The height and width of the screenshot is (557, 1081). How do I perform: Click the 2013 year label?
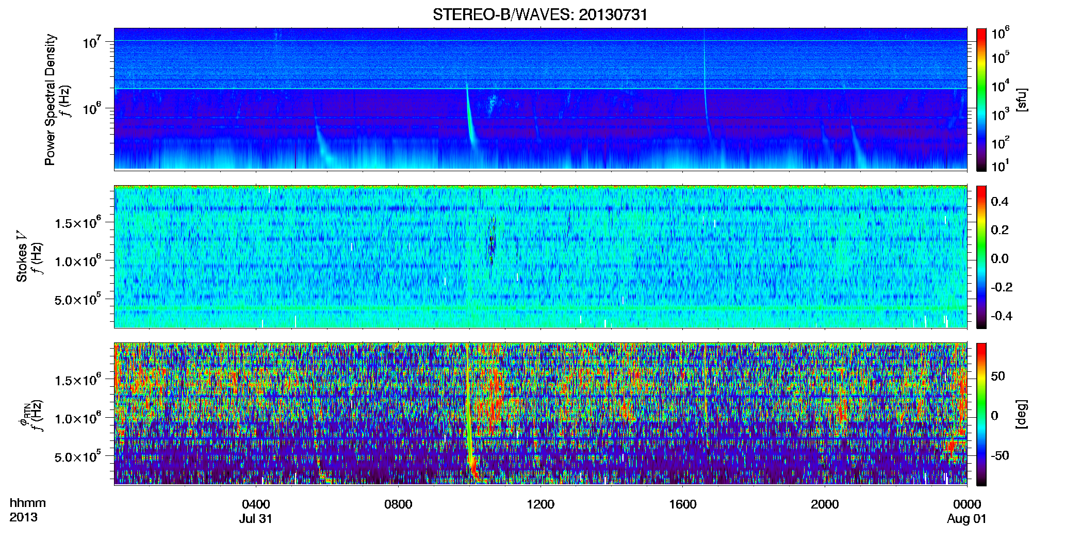click(x=23, y=517)
